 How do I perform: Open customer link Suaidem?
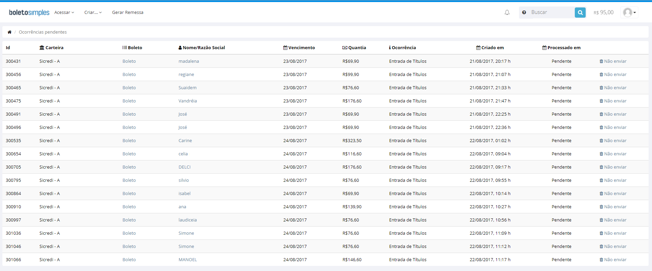point(187,88)
